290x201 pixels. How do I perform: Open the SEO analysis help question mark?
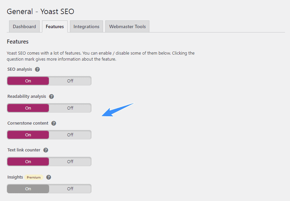tap(37, 69)
